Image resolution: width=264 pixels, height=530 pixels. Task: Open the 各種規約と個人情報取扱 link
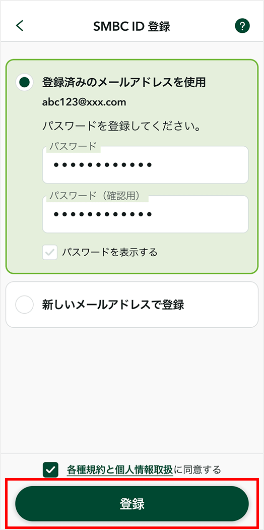click(x=120, y=469)
